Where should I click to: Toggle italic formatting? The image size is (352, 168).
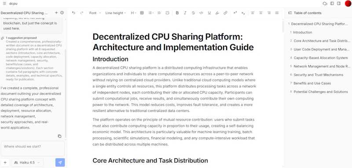point(185,13)
